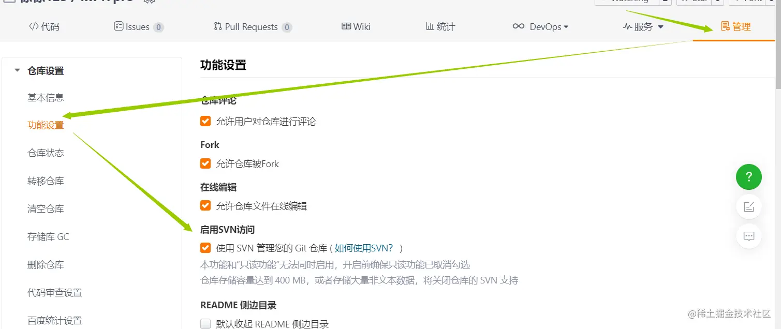Select the 管理 management tab
The image size is (781, 329).
[735, 27]
